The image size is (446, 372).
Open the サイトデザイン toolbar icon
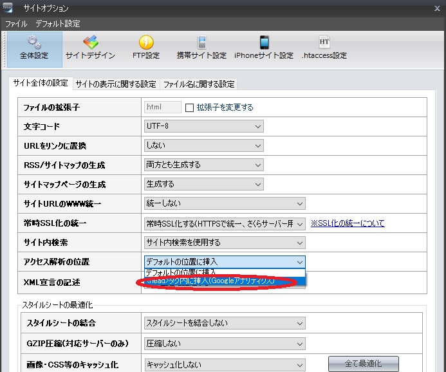coord(90,43)
